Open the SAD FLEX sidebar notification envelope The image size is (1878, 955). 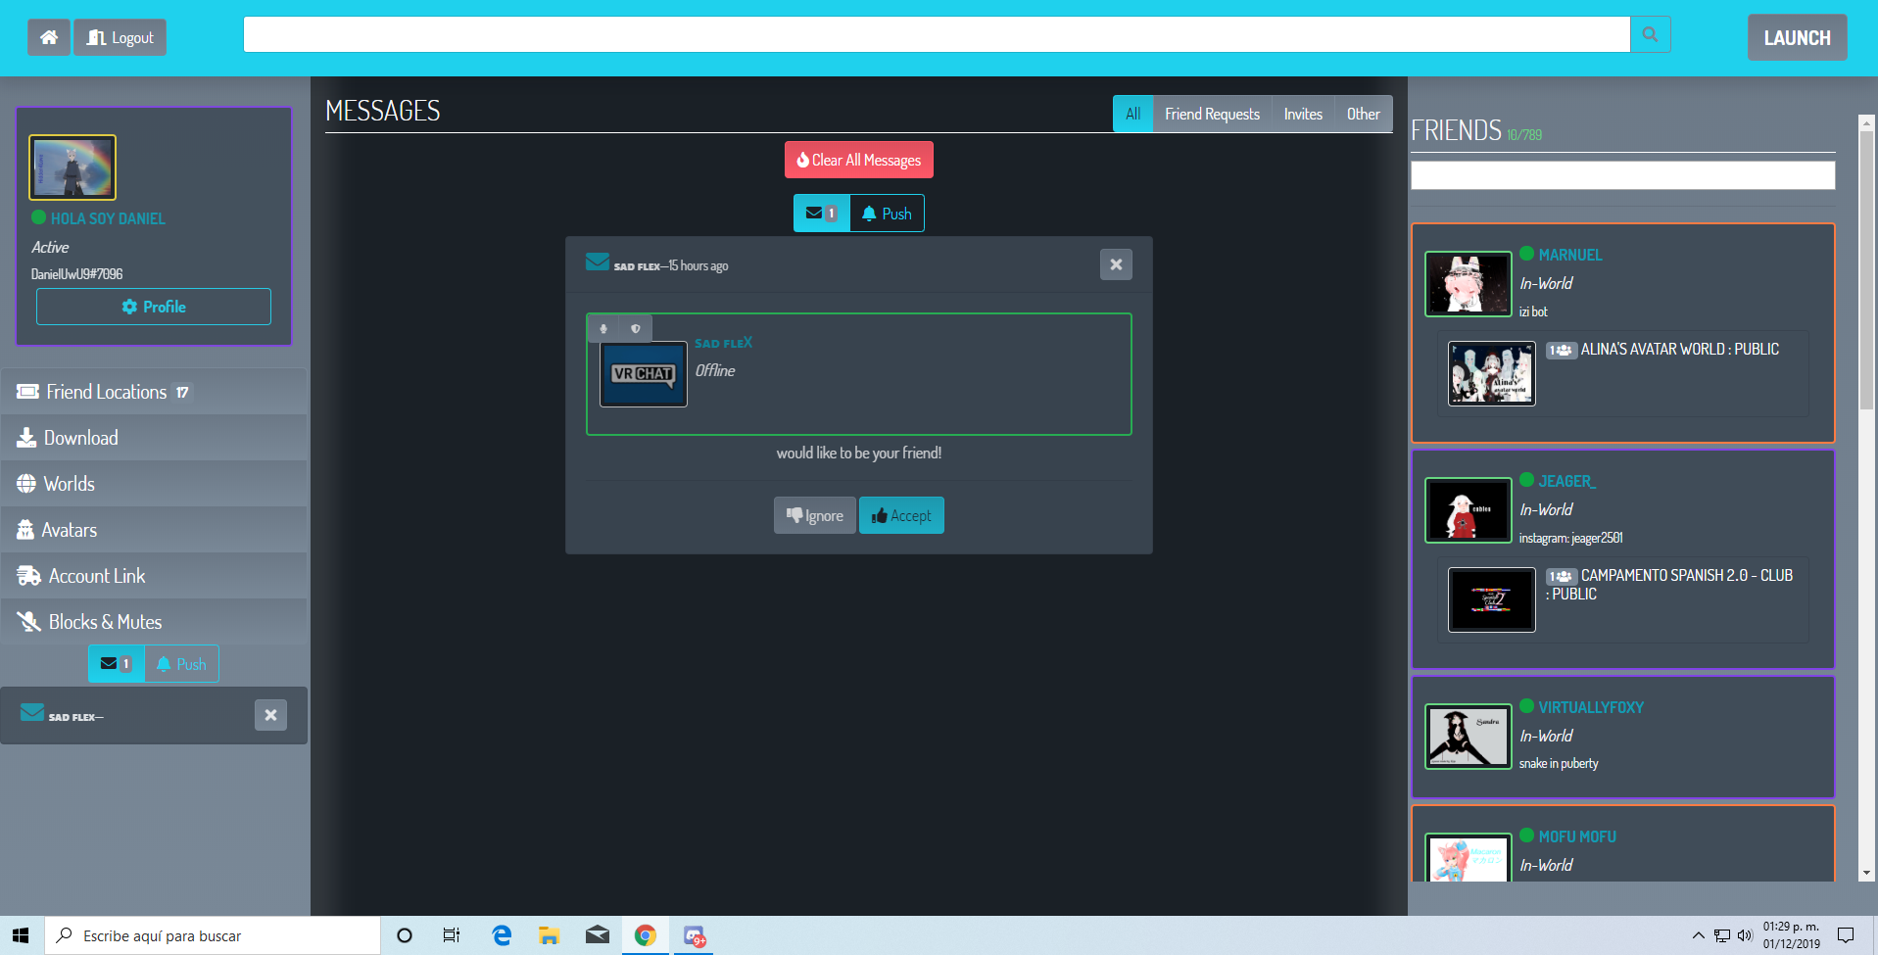32,712
